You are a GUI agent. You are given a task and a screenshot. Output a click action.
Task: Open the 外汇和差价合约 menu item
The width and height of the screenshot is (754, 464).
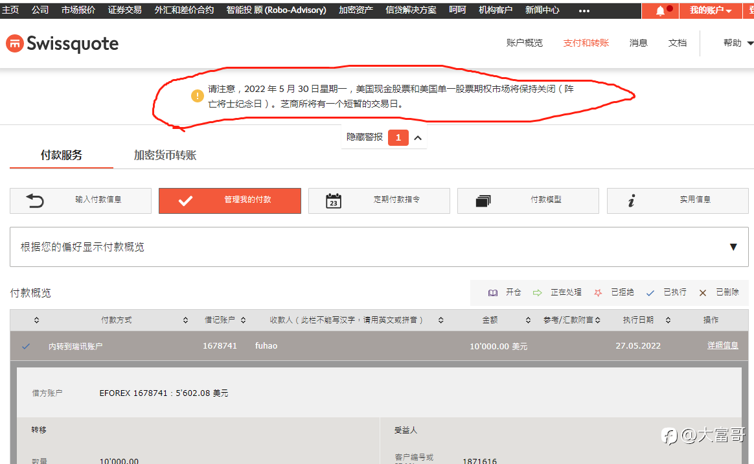pyautogui.click(x=184, y=10)
